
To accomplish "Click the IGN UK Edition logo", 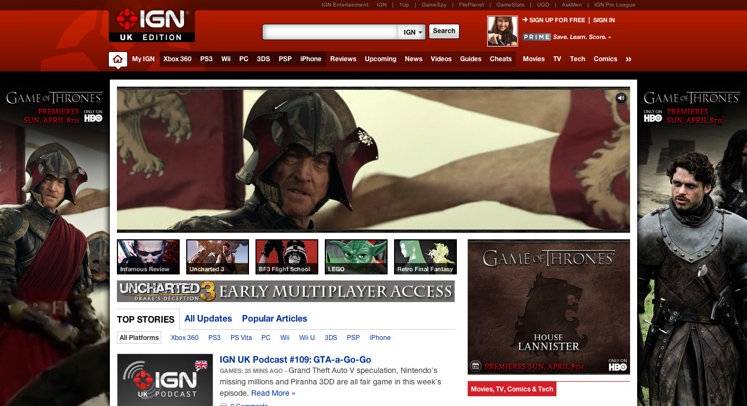I will click(x=152, y=25).
